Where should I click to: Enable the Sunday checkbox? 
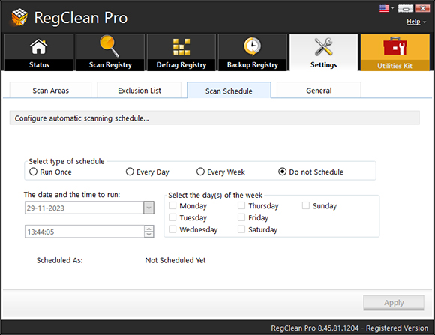pos(306,205)
